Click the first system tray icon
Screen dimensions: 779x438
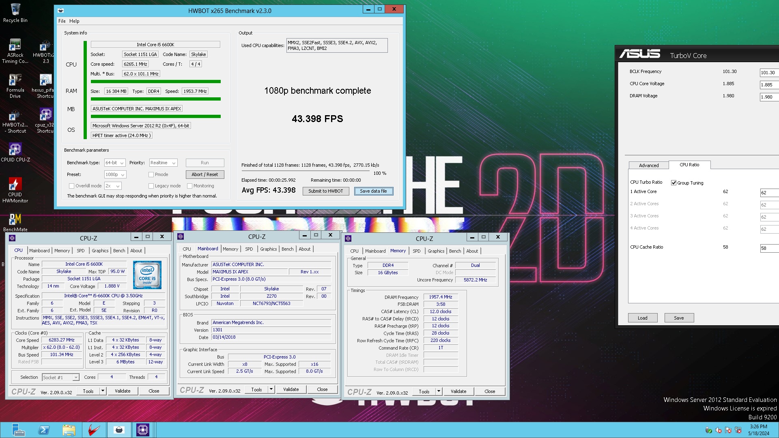(708, 430)
